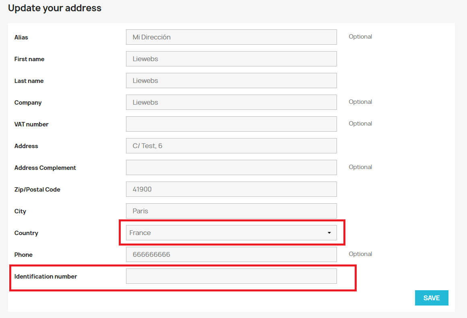
Task: Click the Update your address heading
Action: (55, 8)
